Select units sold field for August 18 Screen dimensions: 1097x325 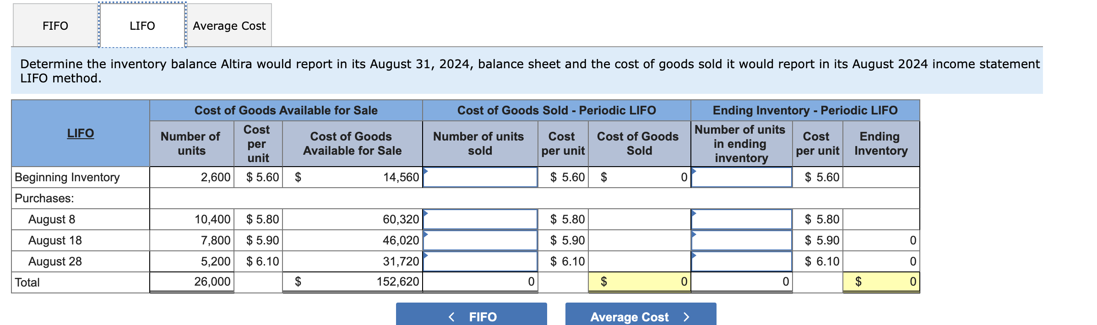pyautogui.click(x=480, y=240)
